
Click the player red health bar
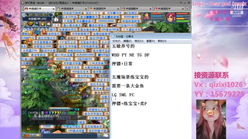(183, 14)
